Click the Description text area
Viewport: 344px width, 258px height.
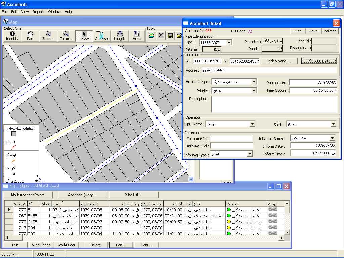[x=274, y=104]
